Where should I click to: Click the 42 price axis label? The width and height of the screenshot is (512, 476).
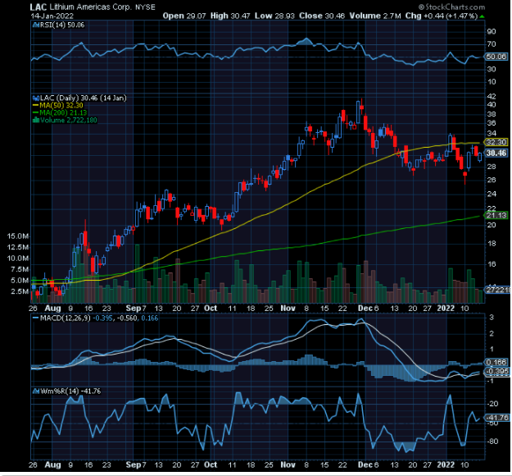492,97
